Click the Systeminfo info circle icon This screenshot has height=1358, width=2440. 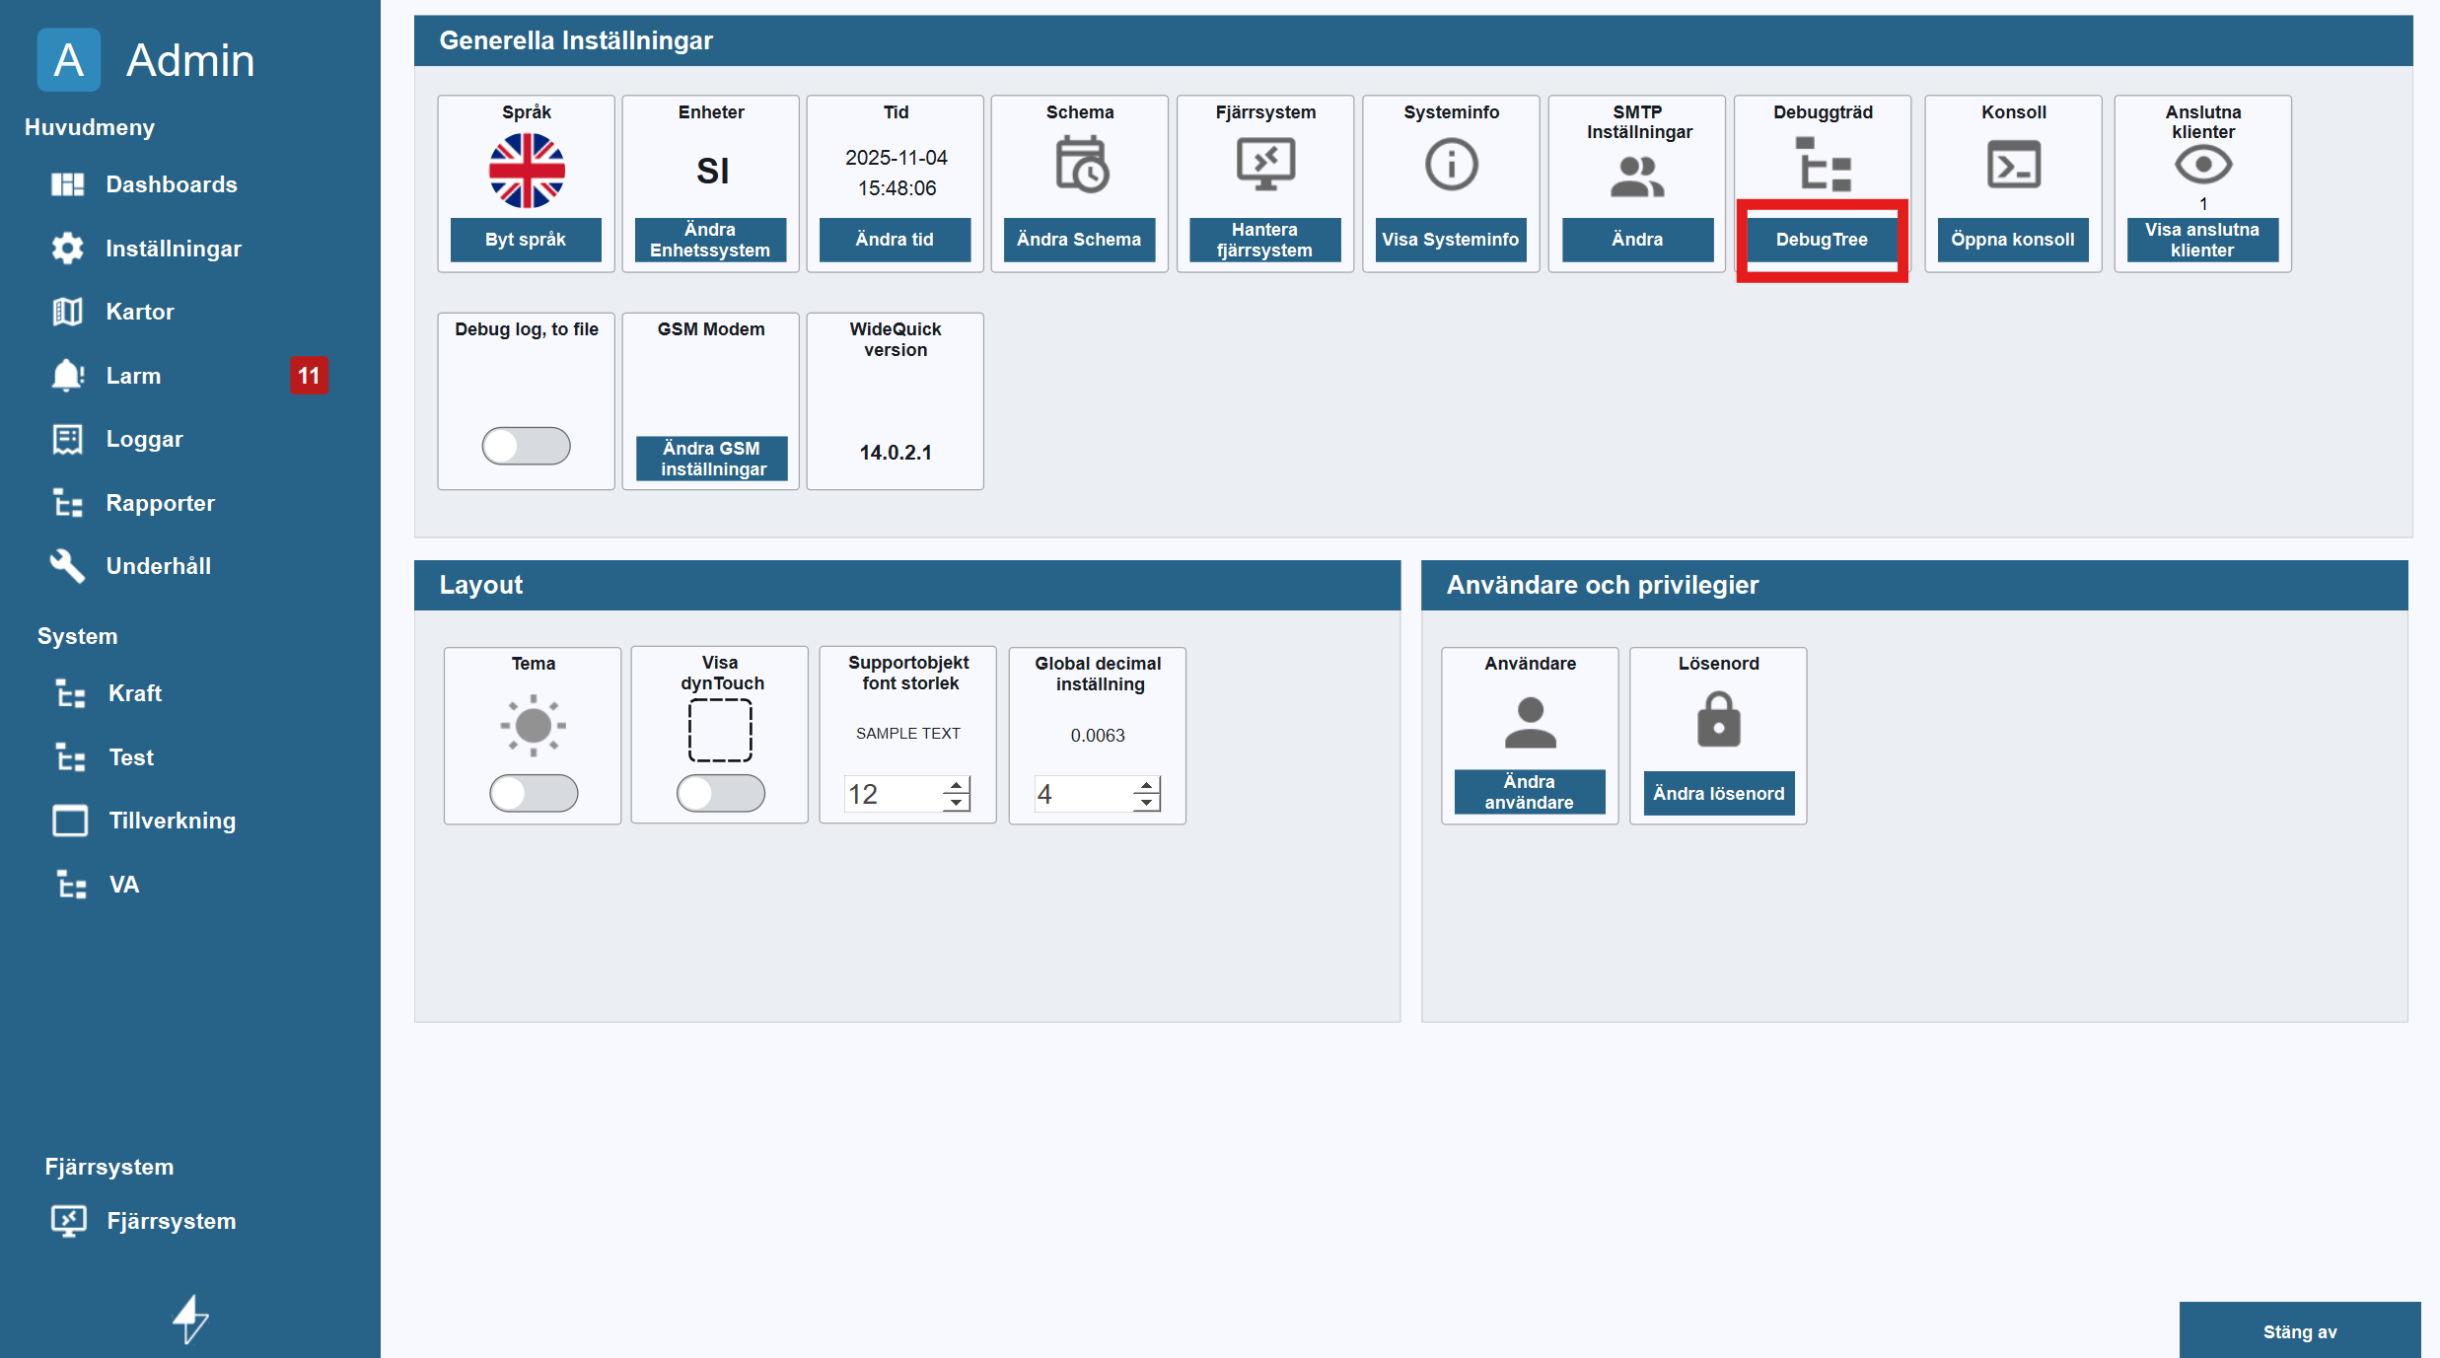coord(1451,165)
